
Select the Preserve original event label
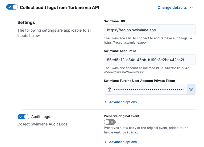121,116
